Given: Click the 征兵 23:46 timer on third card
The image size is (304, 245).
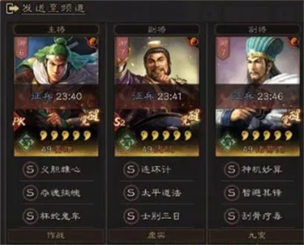Looking at the screenshot, I should click(258, 96).
